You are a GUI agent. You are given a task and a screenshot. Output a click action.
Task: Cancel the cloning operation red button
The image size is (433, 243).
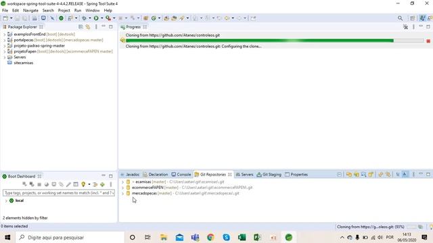[428, 40]
